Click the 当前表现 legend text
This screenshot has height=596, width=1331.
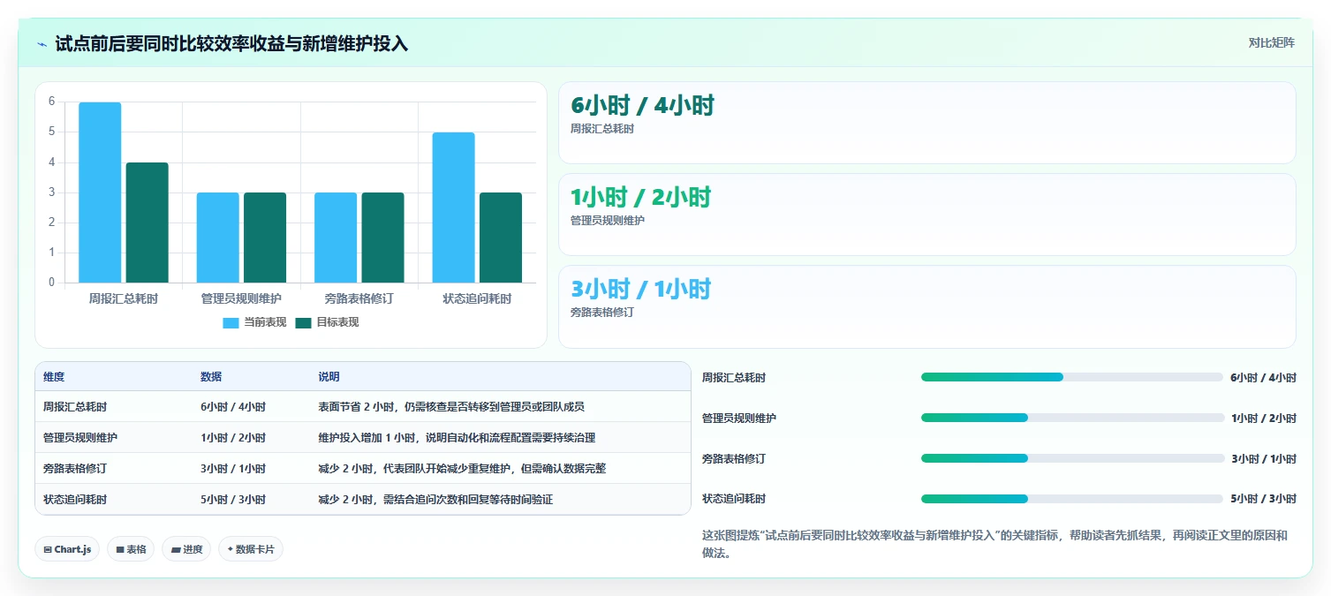click(265, 322)
